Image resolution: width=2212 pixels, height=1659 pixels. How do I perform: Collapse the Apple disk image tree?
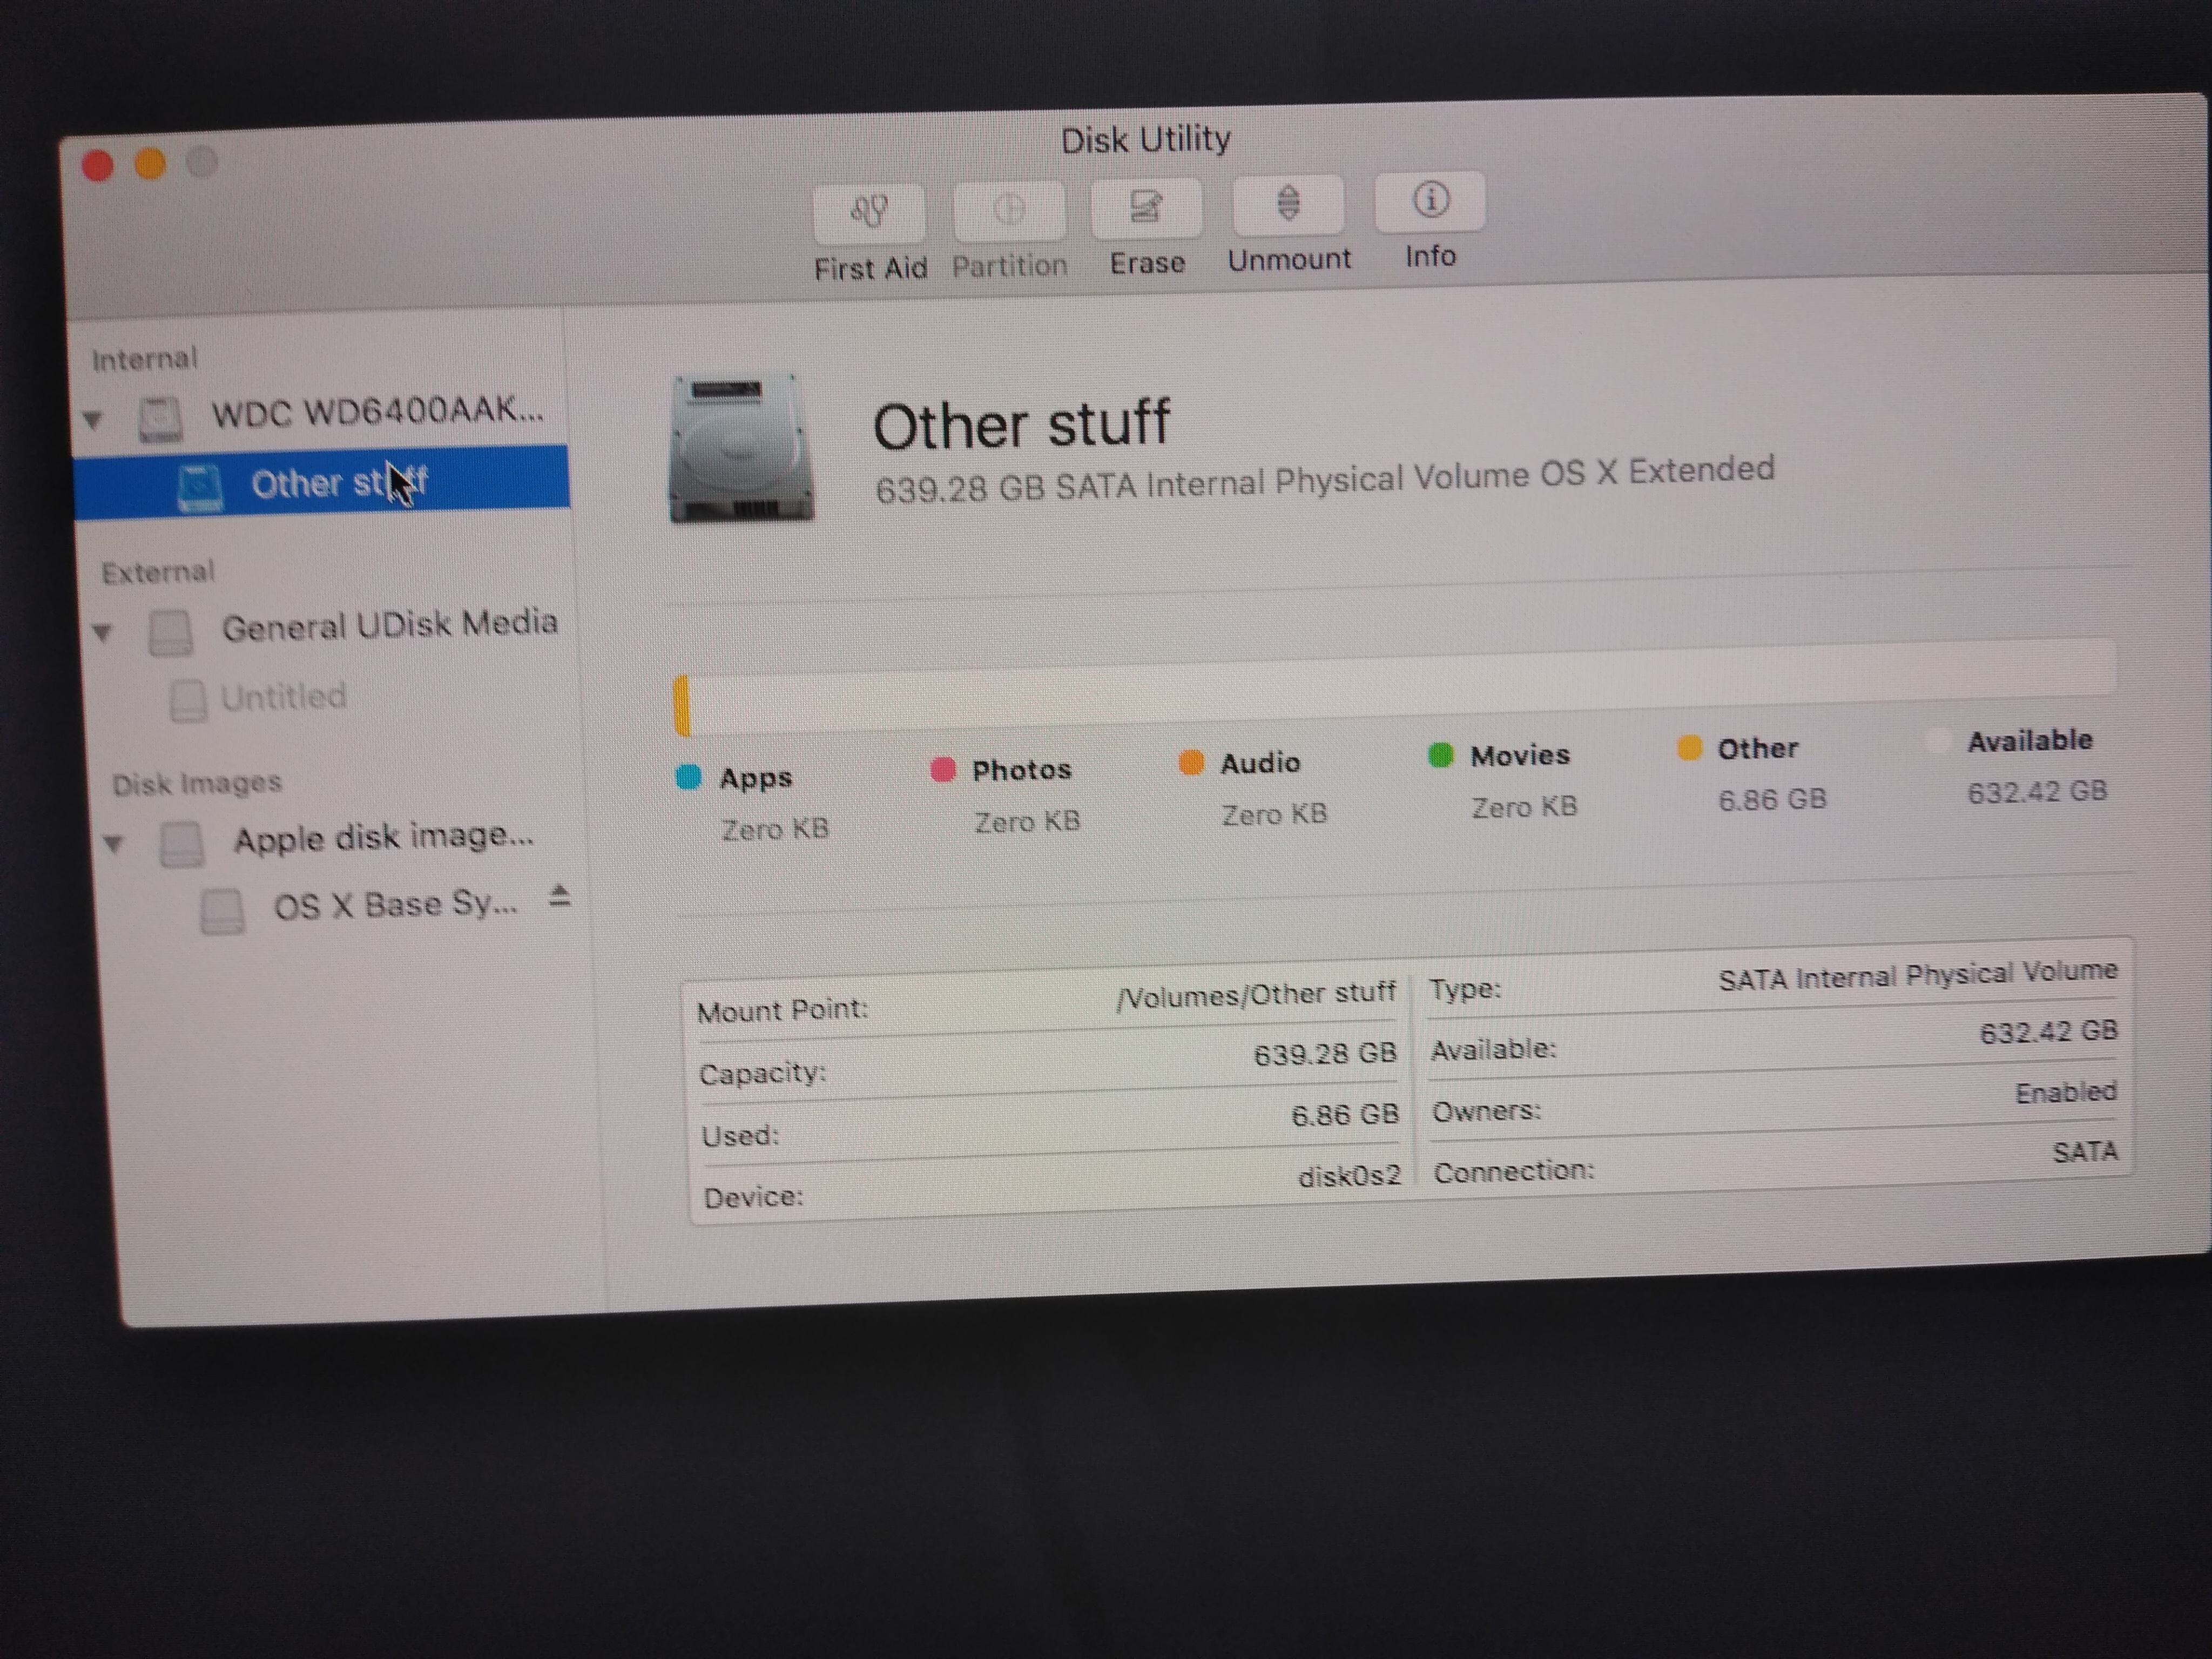pos(113,845)
